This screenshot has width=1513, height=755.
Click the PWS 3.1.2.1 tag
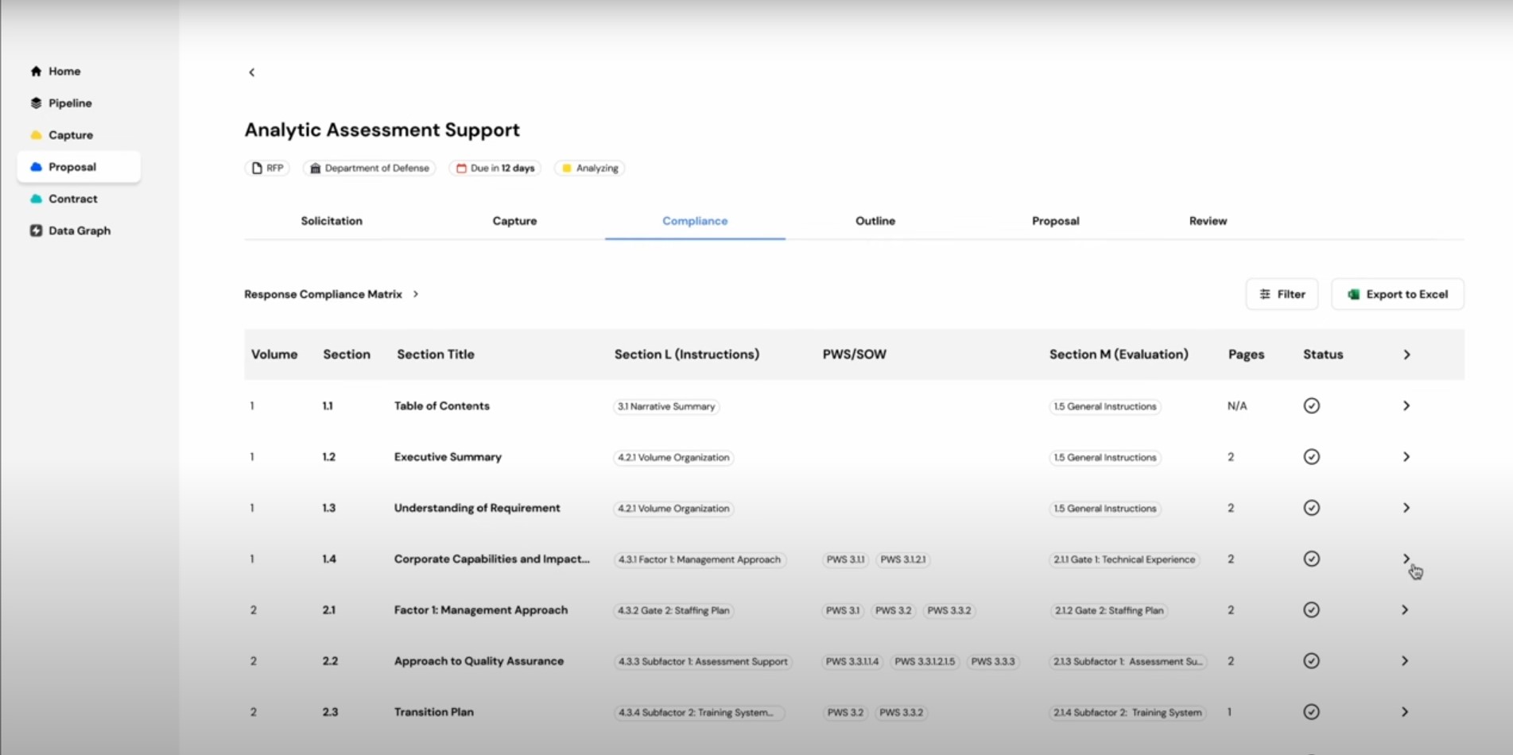tap(903, 559)
